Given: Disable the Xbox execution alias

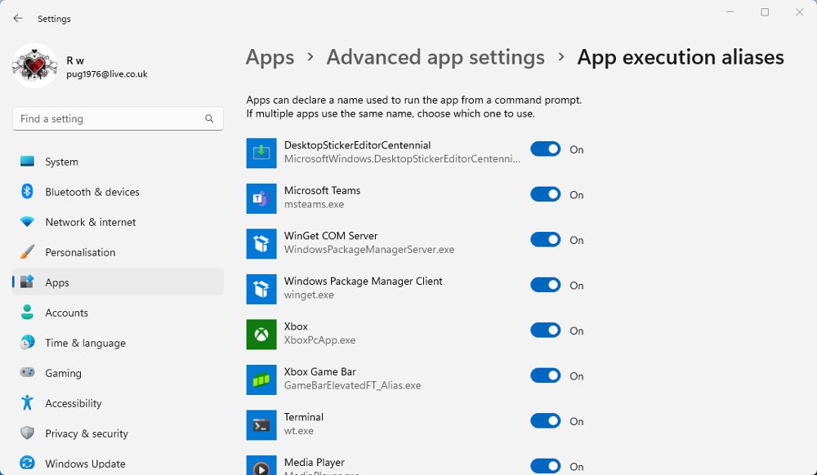Looking at the screenshot, I should 546,330.
